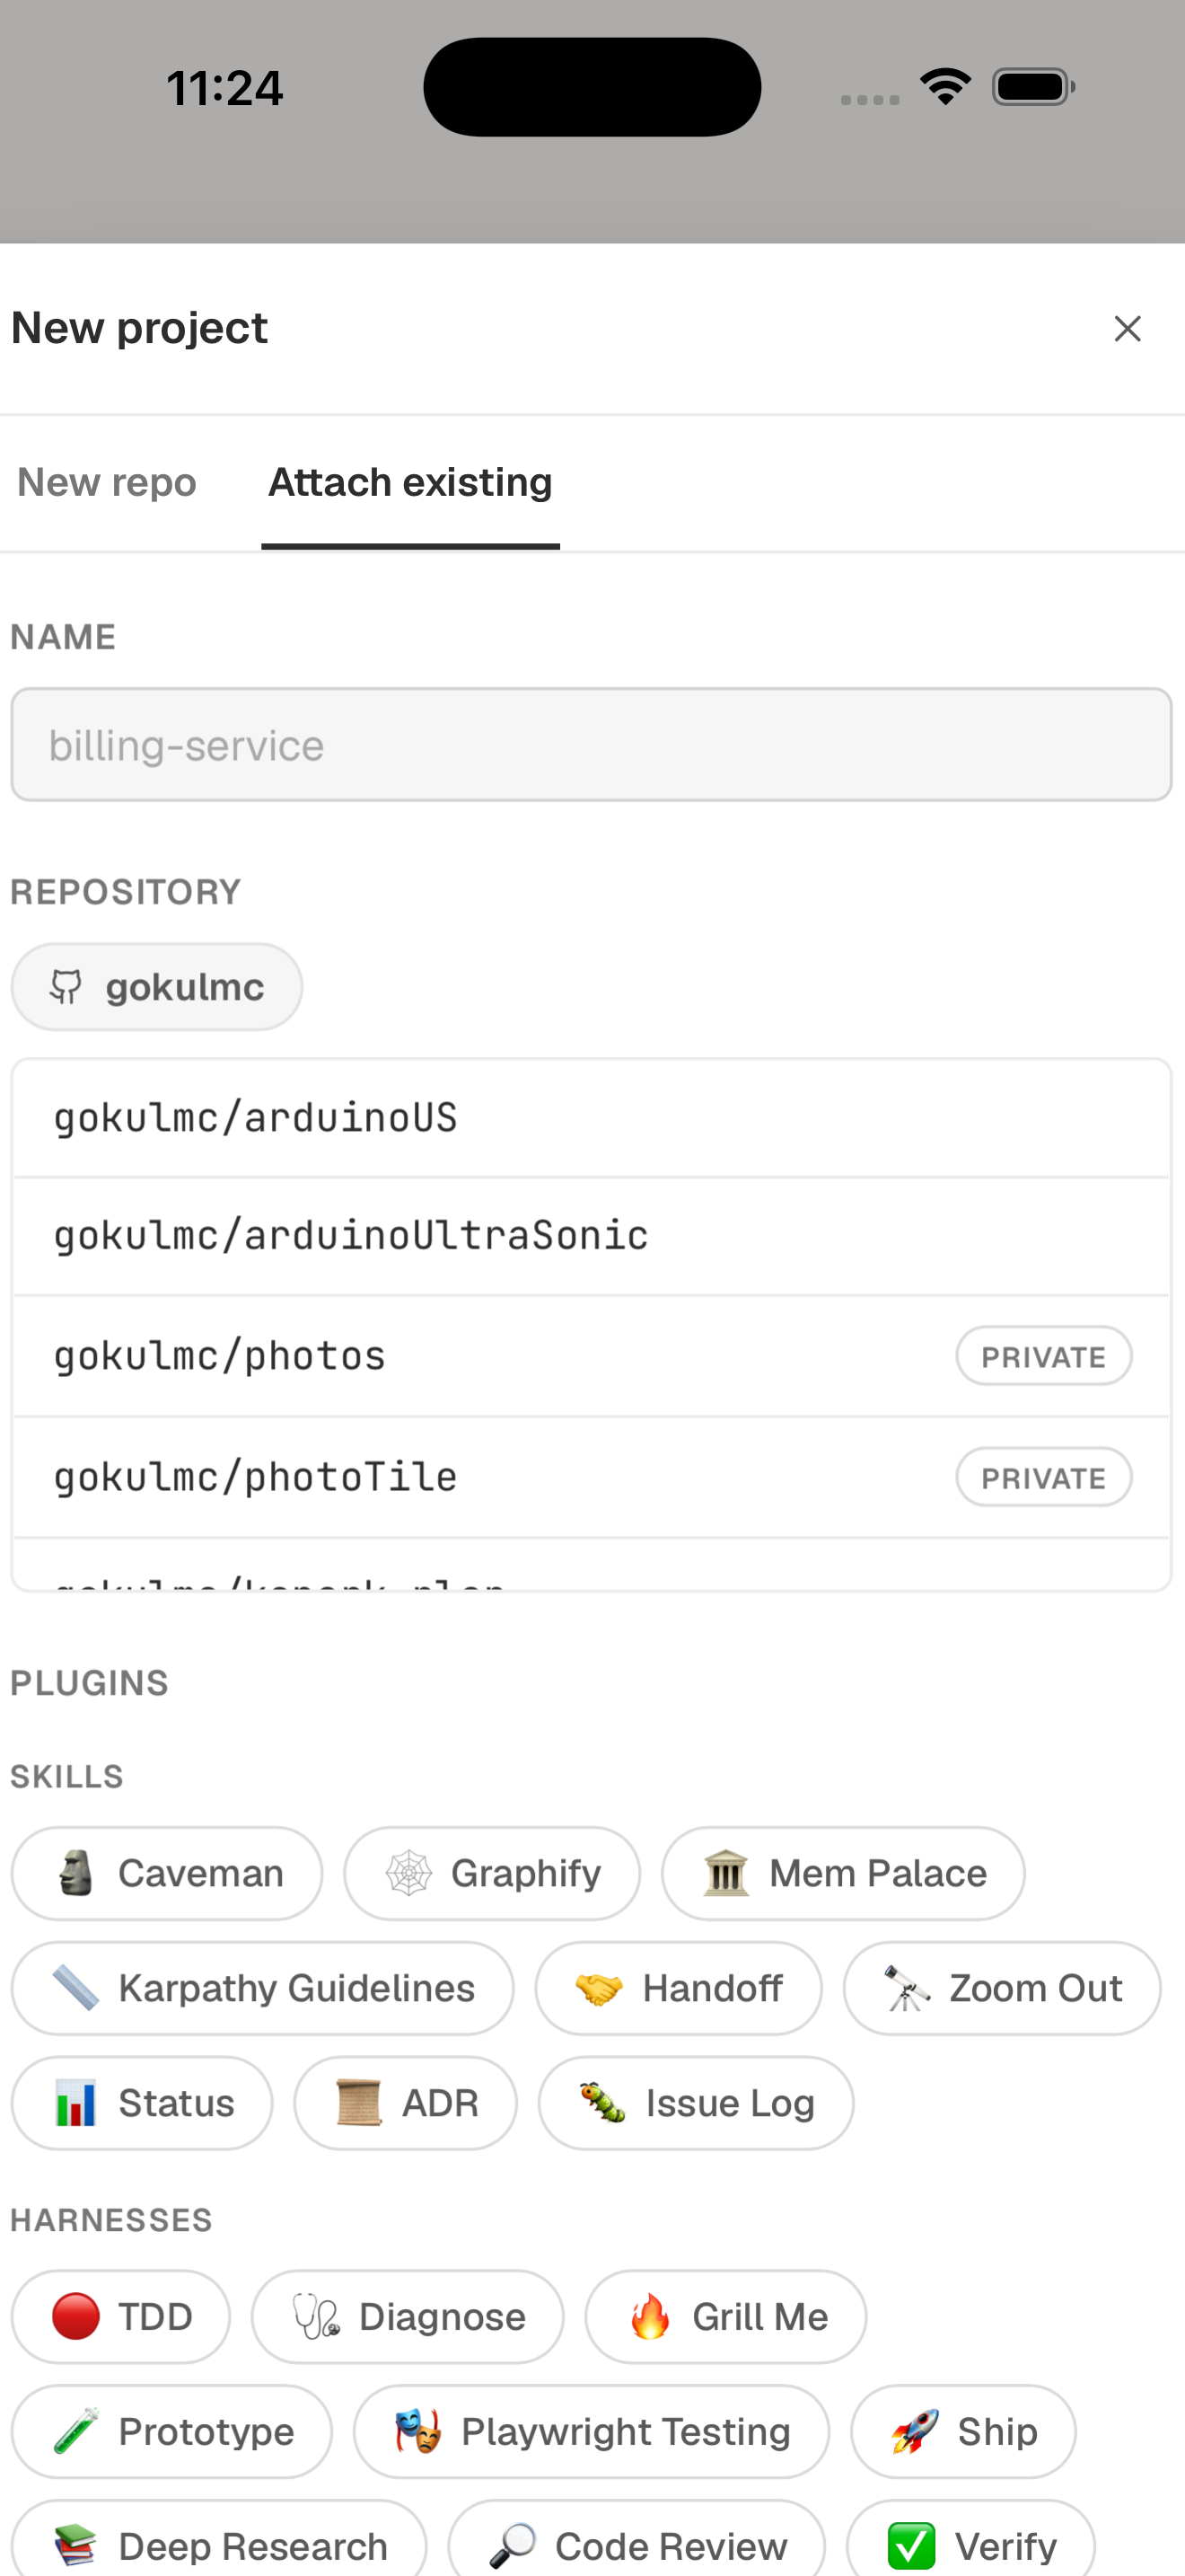Enable the Playwright Testing harness
1185x2576 pixels.
tap(592, 2432)
